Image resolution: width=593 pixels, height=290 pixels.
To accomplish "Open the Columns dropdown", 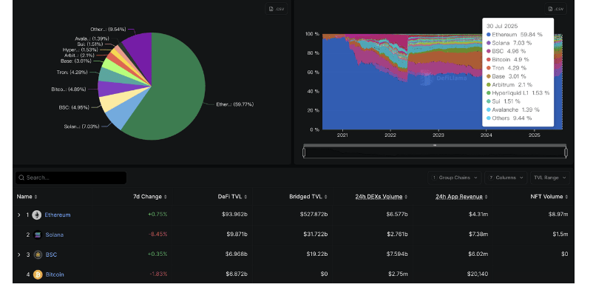I will (506, 178).
